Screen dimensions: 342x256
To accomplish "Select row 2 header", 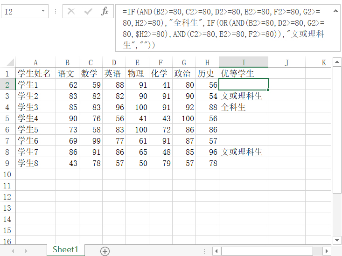I will pos(7,84).
